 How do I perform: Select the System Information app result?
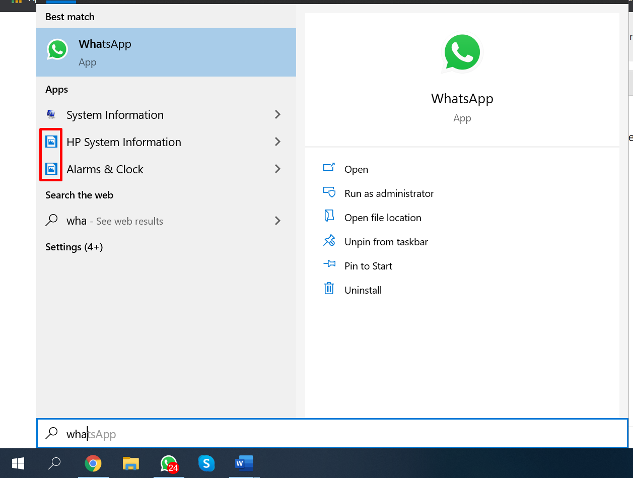pos(166,115)
